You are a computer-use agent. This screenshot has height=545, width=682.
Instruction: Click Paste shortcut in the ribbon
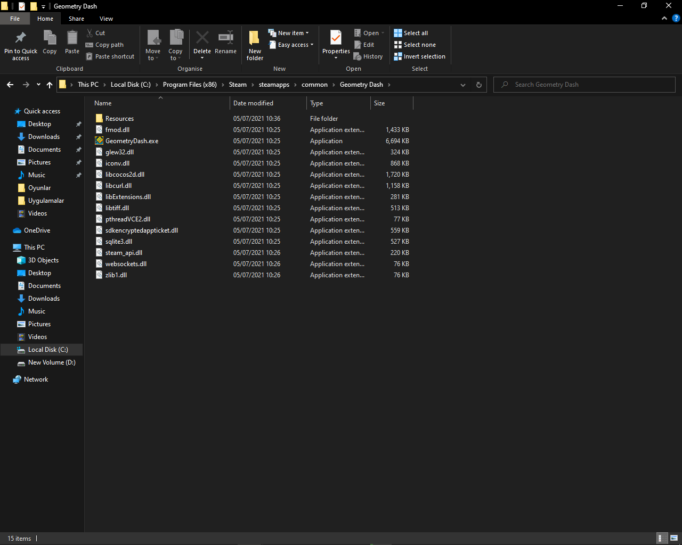(x=110, y=56)
